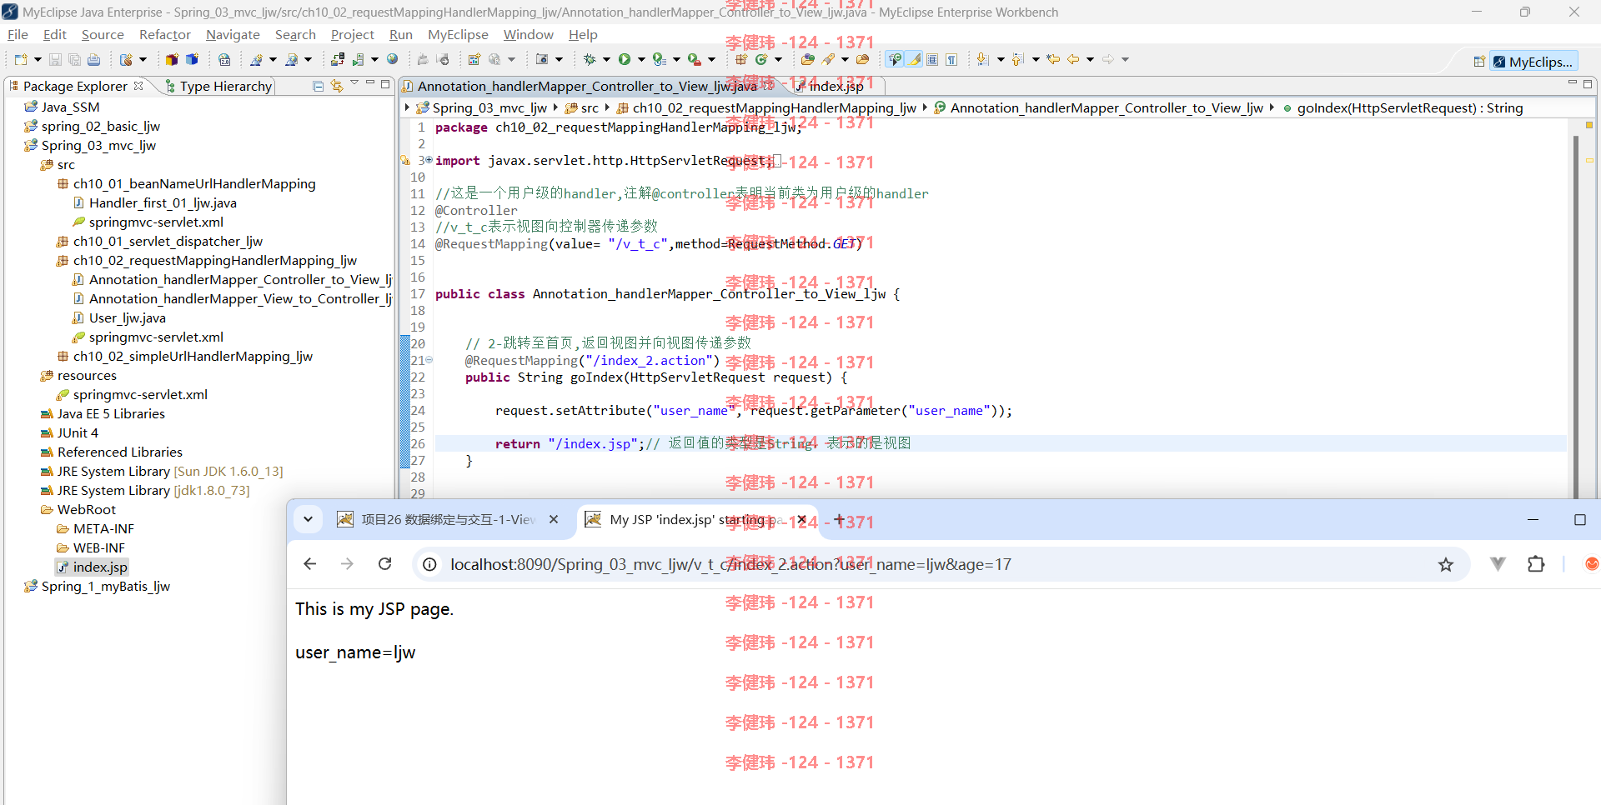Viewport: 1601px width, 805px height.
Task: Click the site information icon in address bar
Action: 429,564
